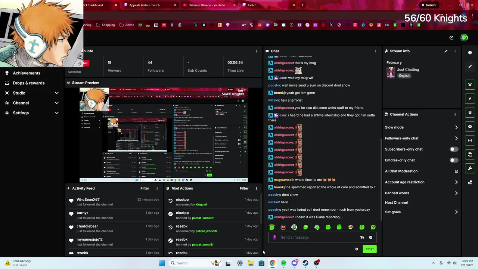Open the Shopping bookmarks folder

click(105, 25)
